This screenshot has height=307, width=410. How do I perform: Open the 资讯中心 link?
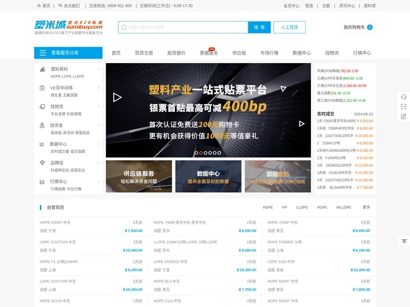tap(347, 6)
